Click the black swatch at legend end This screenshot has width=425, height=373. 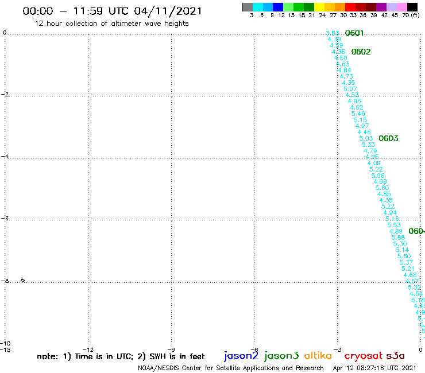click(x=412, y=7)
